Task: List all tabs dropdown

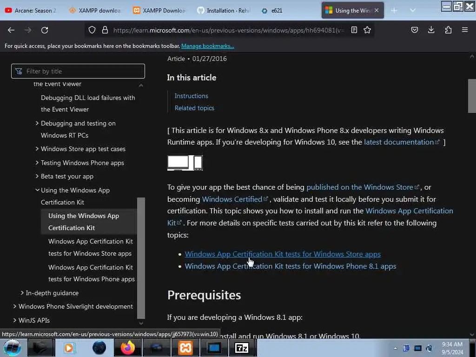Action: coord(413,10)
